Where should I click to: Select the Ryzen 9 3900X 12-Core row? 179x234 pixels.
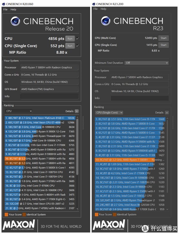coord(40,131)
